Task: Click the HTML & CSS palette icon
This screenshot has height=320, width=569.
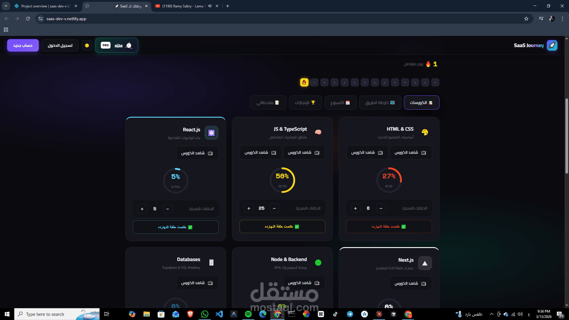Action: pyautogui.click(x=425, y=132)
